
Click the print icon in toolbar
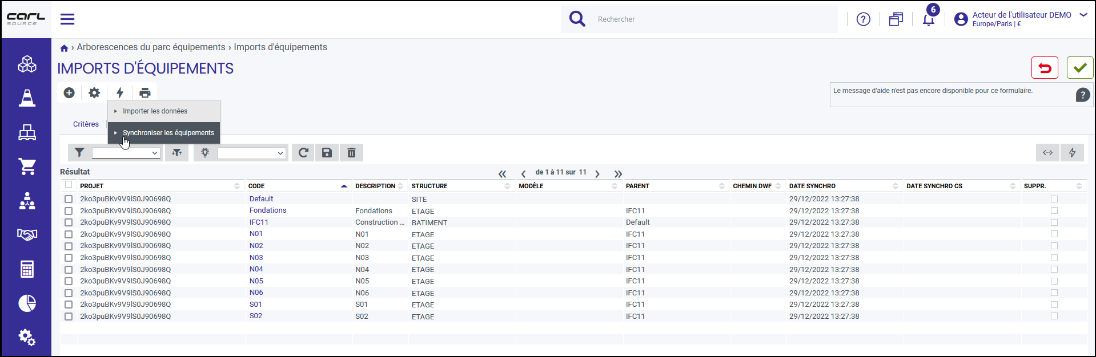145,93
